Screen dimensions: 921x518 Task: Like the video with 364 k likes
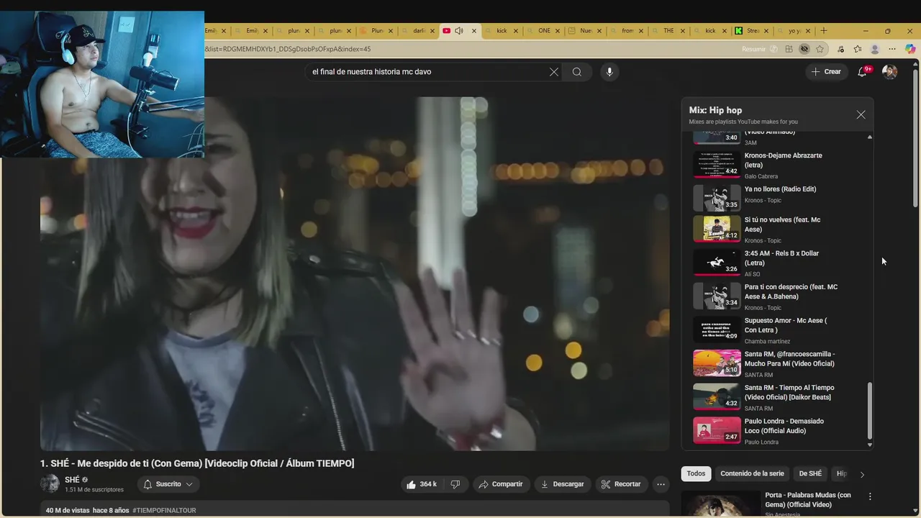[x=422, y=484]
